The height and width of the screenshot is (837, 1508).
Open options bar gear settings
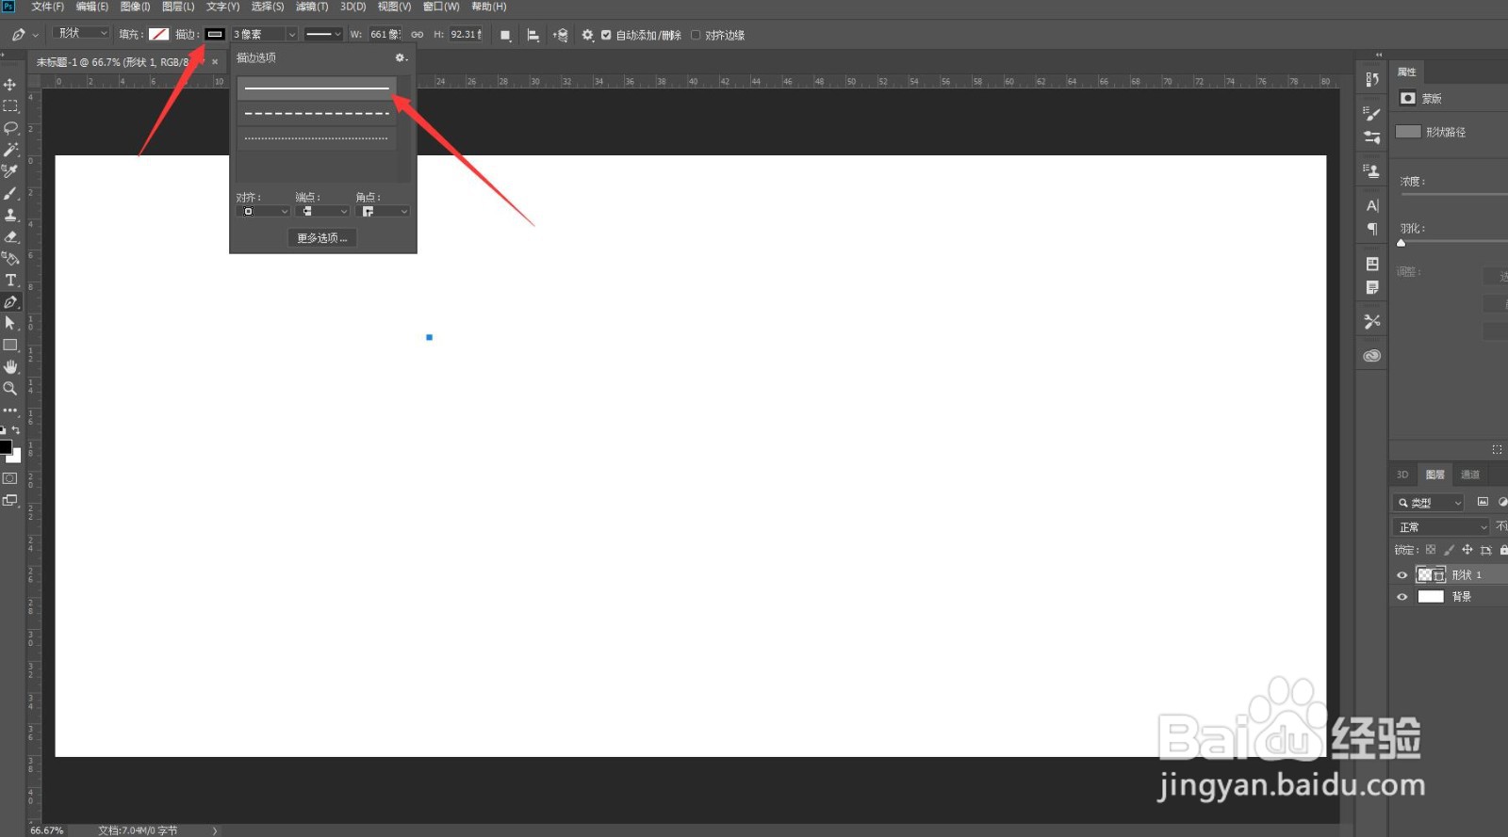pyautogui.click(x=587, y=35)
